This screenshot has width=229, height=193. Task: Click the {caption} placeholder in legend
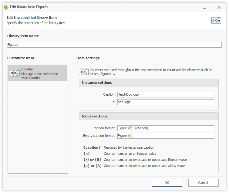point(91,147)
